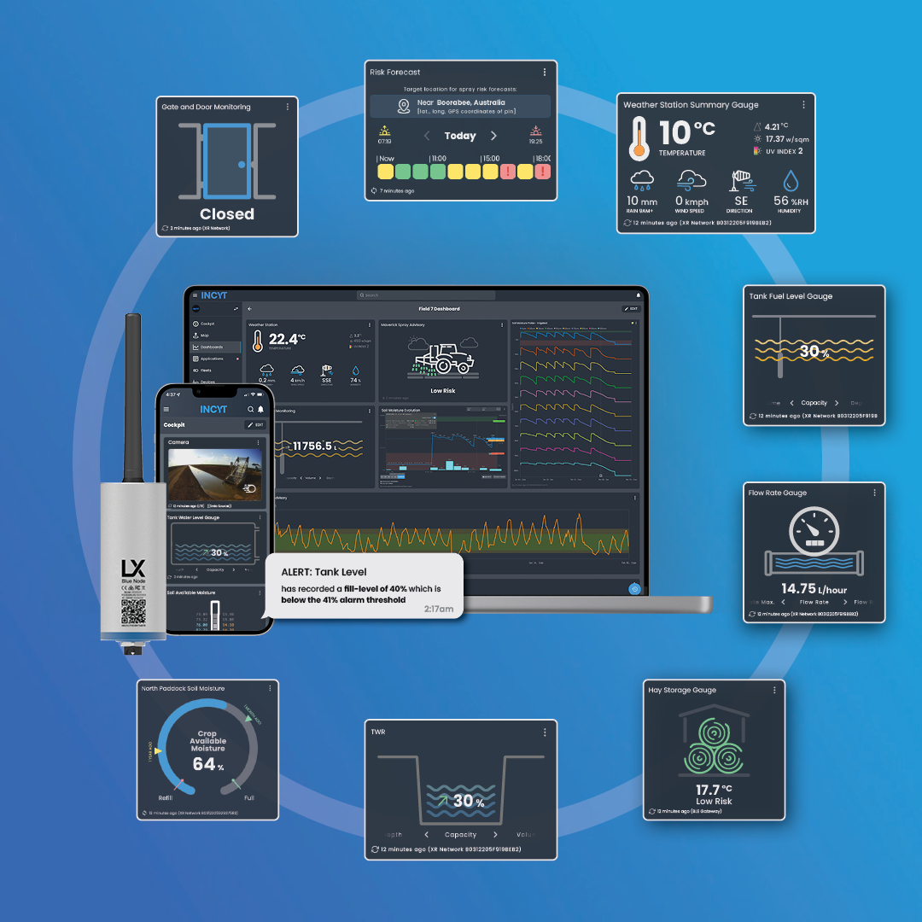922x922 pixels.
Task: Click the thermometer icon in the Weather Station widget
Action: pyautogui.click(x=256, y=343)
